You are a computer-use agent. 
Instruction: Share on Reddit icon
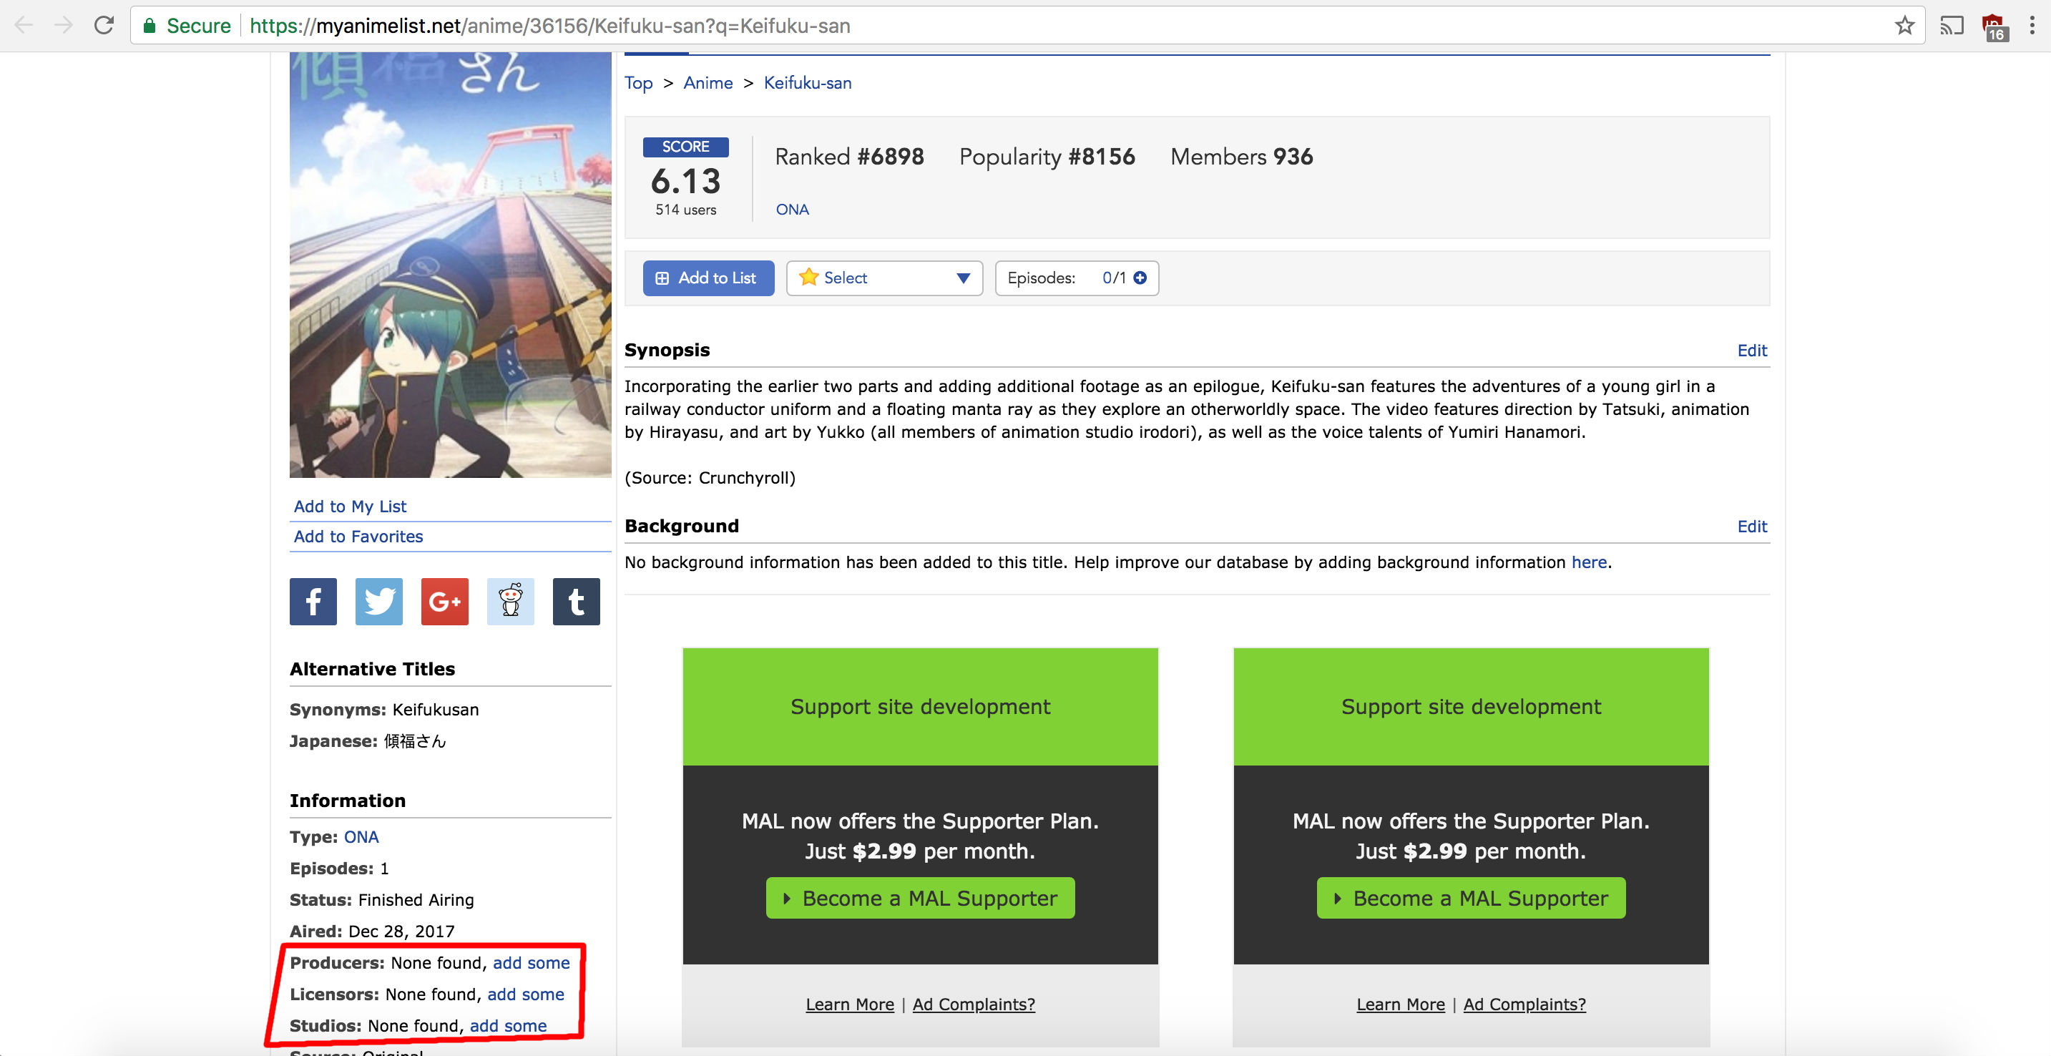click(510, 601)
